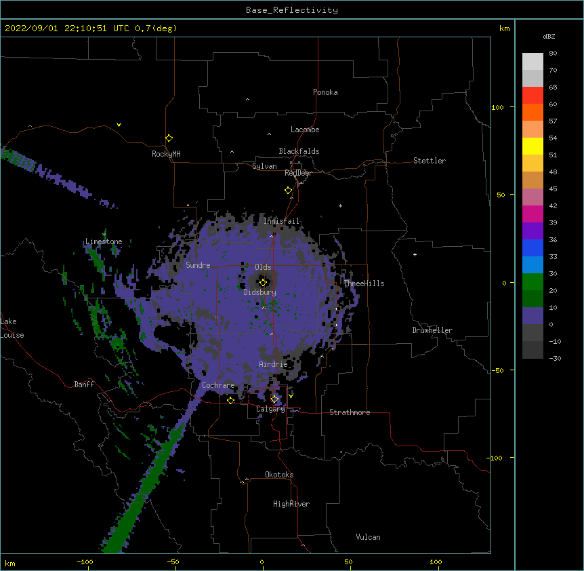The width and height of the screenshot is (584, 571).
Task: Click the yellow V marker east of Calgary
Action: tap(291, 396)
